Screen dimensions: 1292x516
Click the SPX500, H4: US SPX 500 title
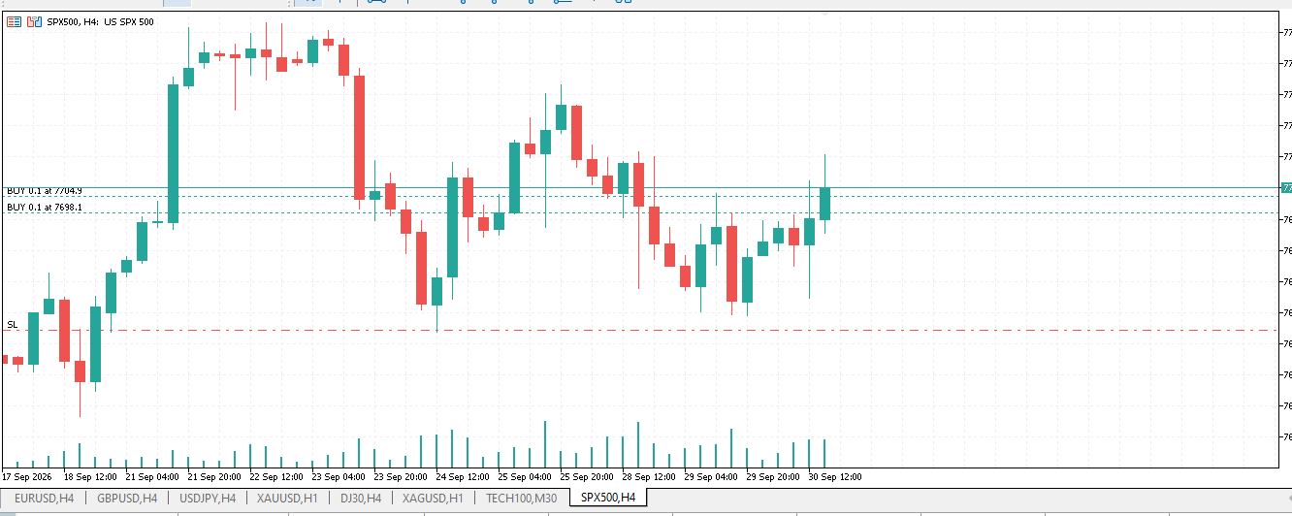[x=100, y=21]
